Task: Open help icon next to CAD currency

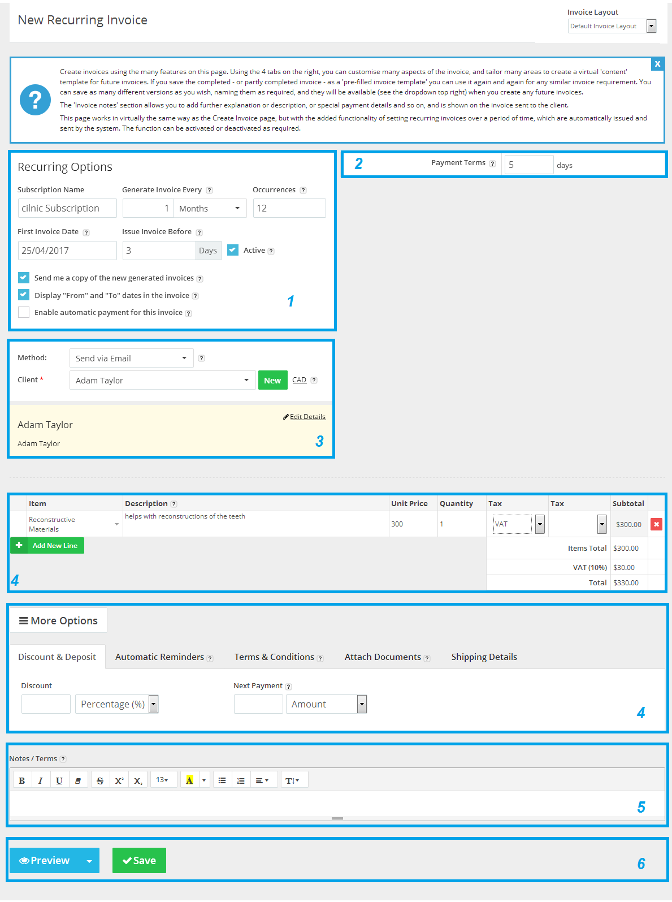Action: point(314,380)
